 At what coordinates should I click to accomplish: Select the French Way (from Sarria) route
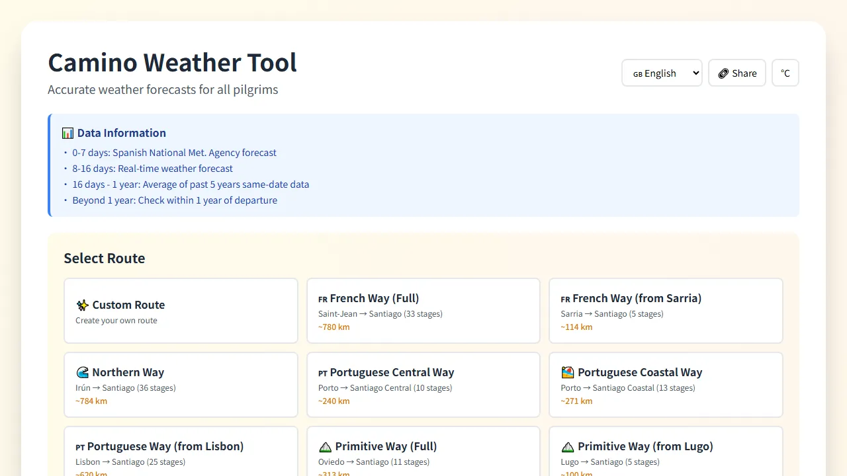pyautogui.click(x=666, y=311)
